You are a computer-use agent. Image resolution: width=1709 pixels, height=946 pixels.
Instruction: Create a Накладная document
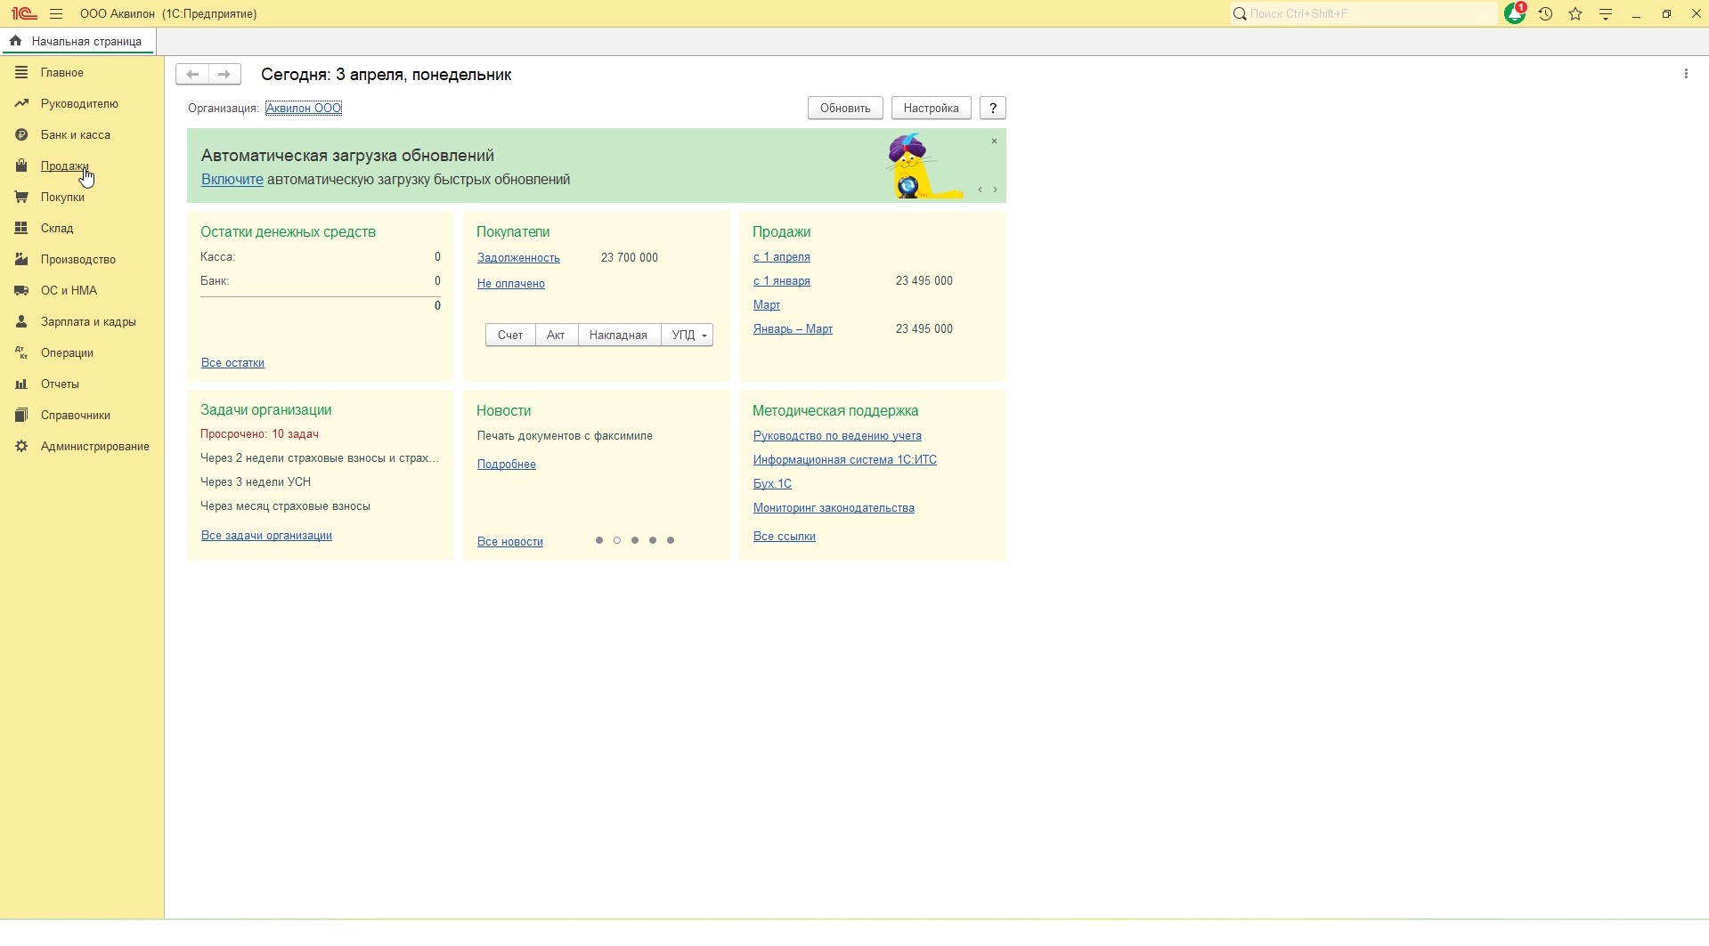coord(618,335)
